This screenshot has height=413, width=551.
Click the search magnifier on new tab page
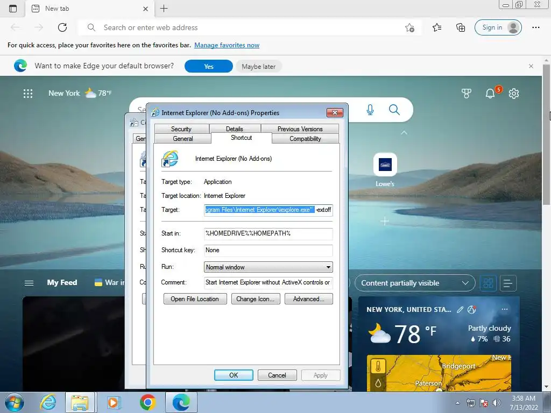[394, 110]
